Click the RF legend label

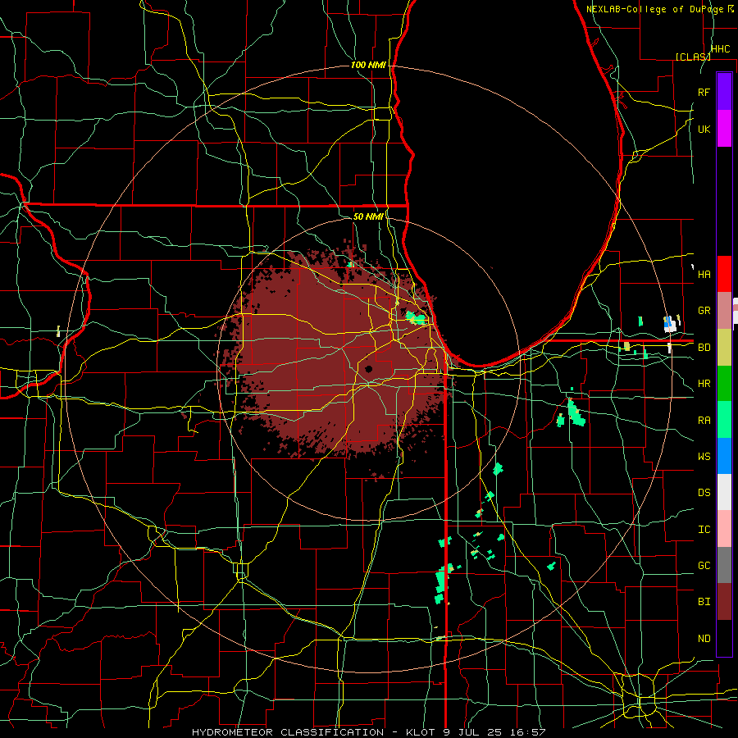(704, 92)
